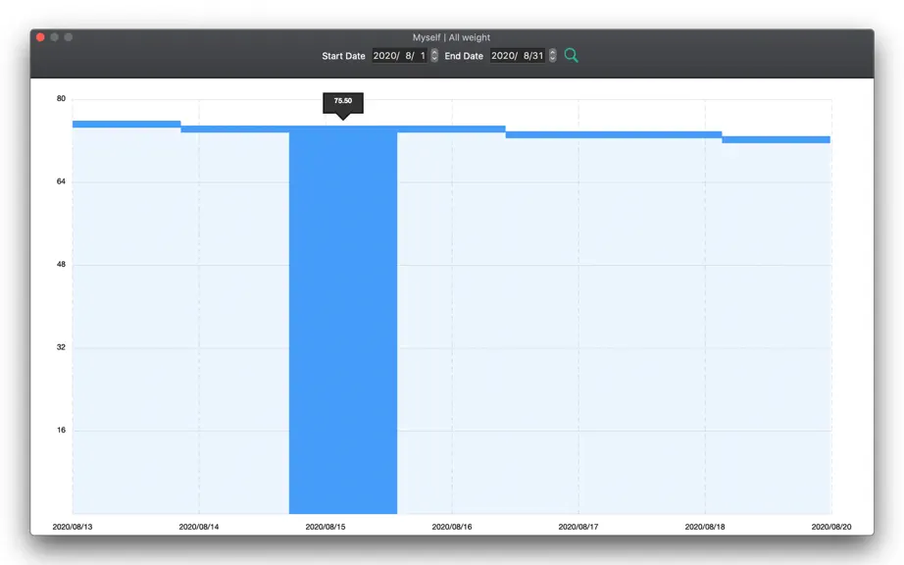Select the month in Start Date field
The image size is (904, 565).
pyautogui.click(x=409, y=55)
